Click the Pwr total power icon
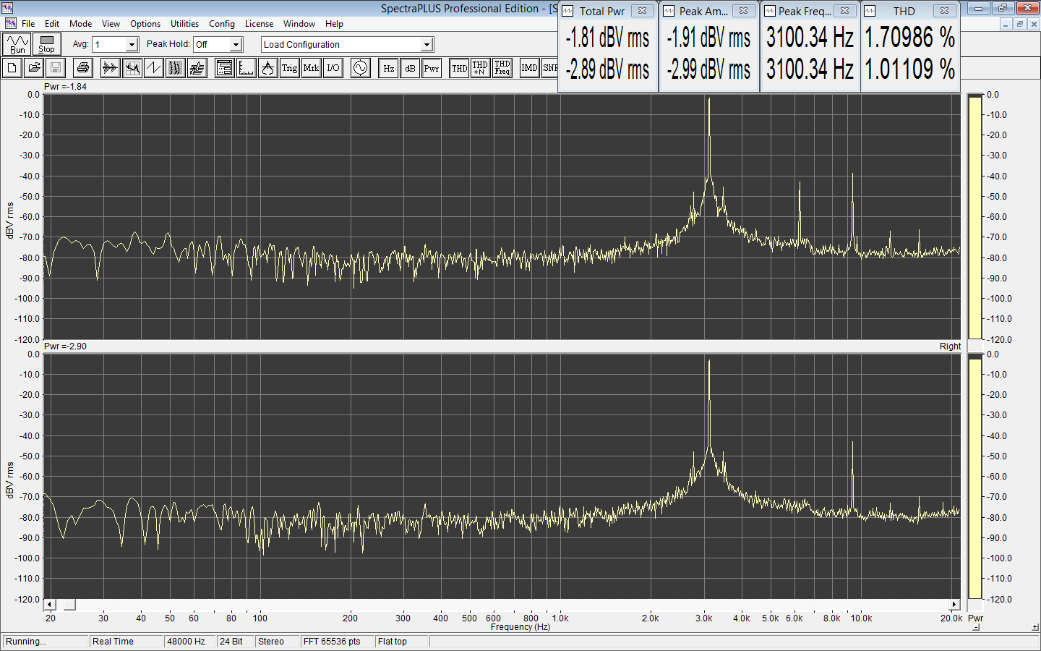The width and height of the screenshot is (1041, 651). pyautogui.click(x=432, y=68)
